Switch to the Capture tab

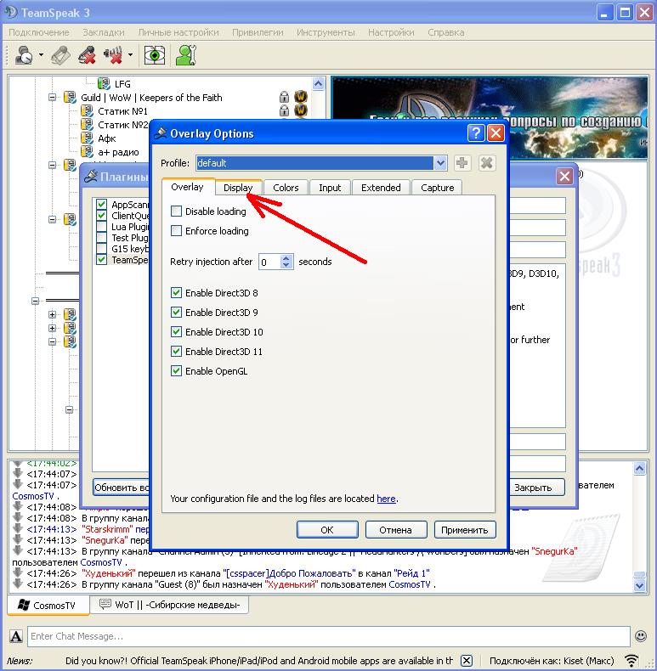pyautogui.click(x=437, y=188)
